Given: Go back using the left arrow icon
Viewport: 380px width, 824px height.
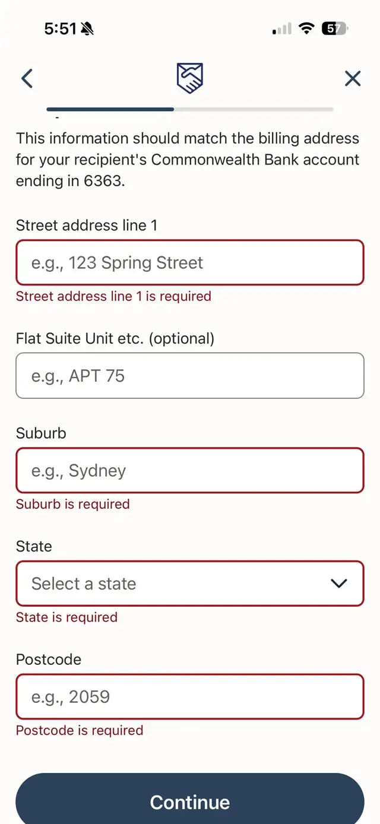Looking at the screenshot, I should [x=27, y=78].
